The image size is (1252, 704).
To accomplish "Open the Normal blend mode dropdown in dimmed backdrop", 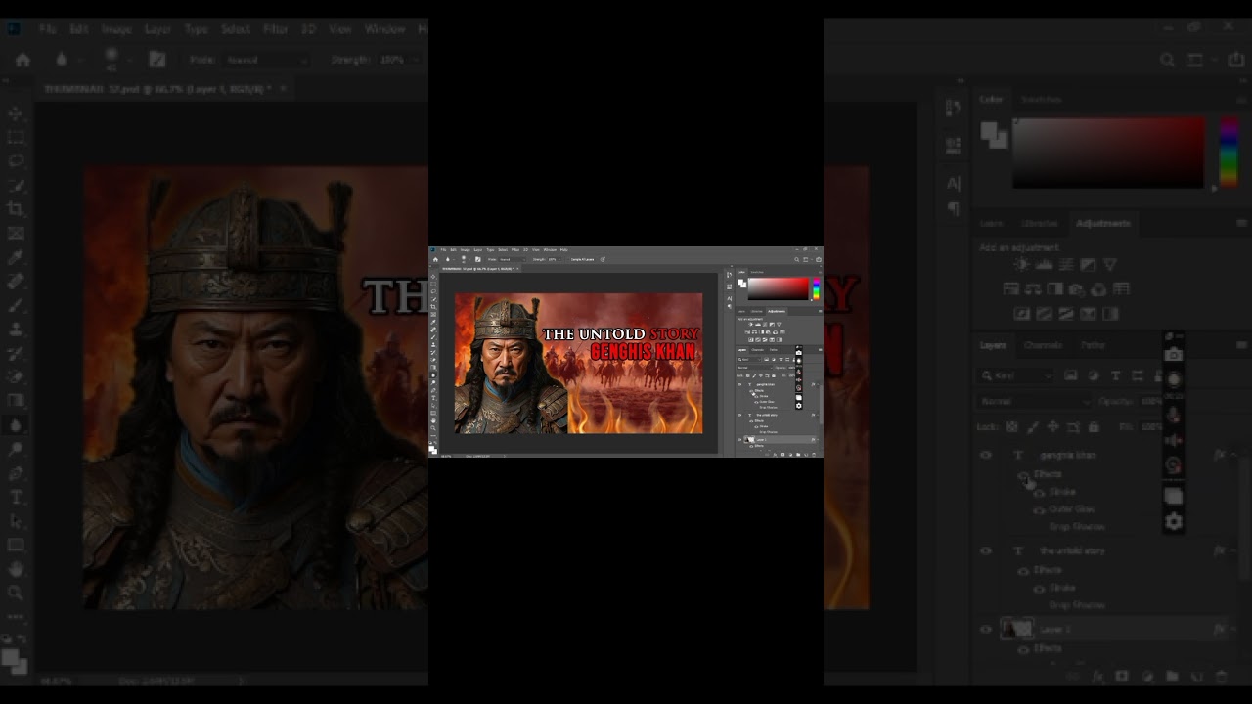I will tap(1035, 401).
